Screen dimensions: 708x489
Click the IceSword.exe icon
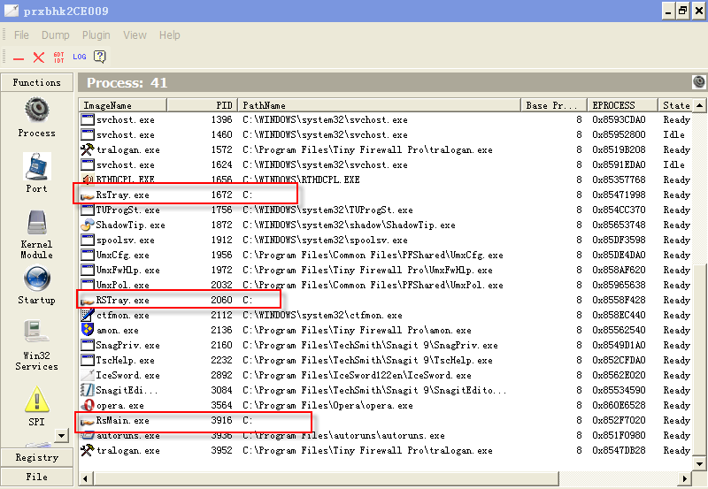87,375
